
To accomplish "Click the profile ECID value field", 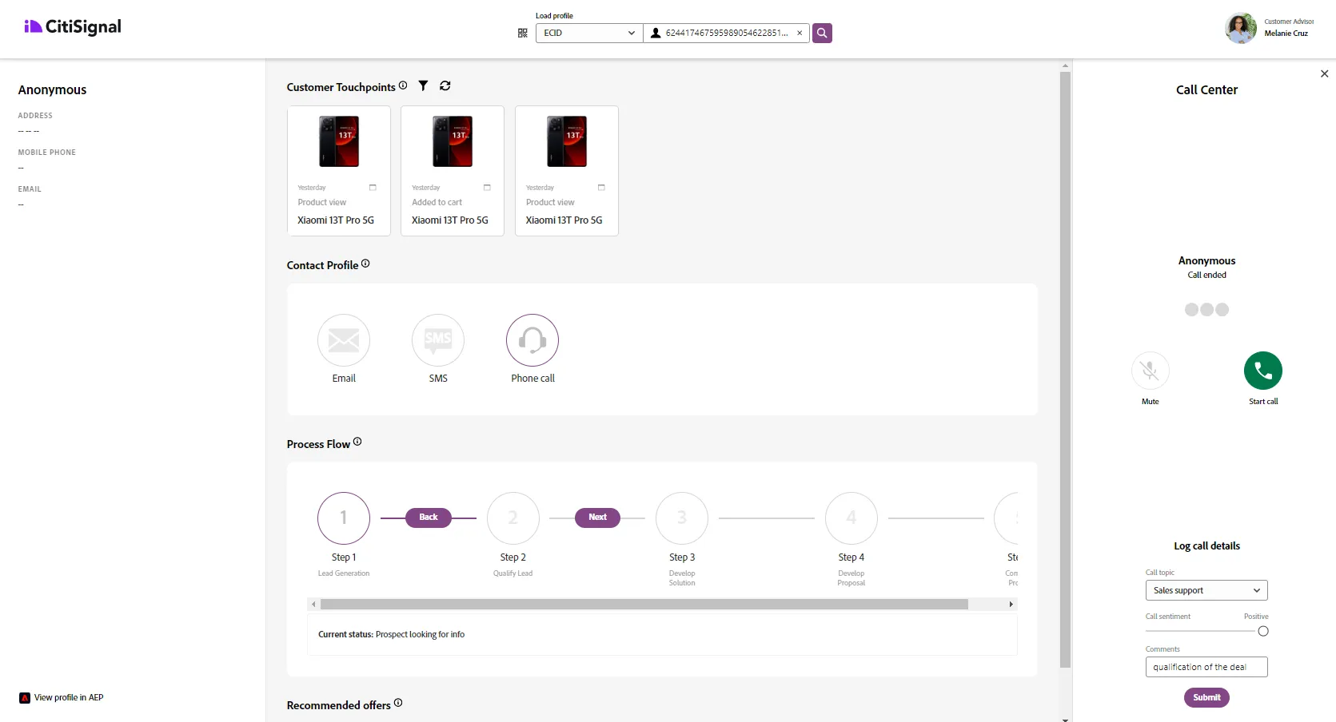I will pos(727,33).
